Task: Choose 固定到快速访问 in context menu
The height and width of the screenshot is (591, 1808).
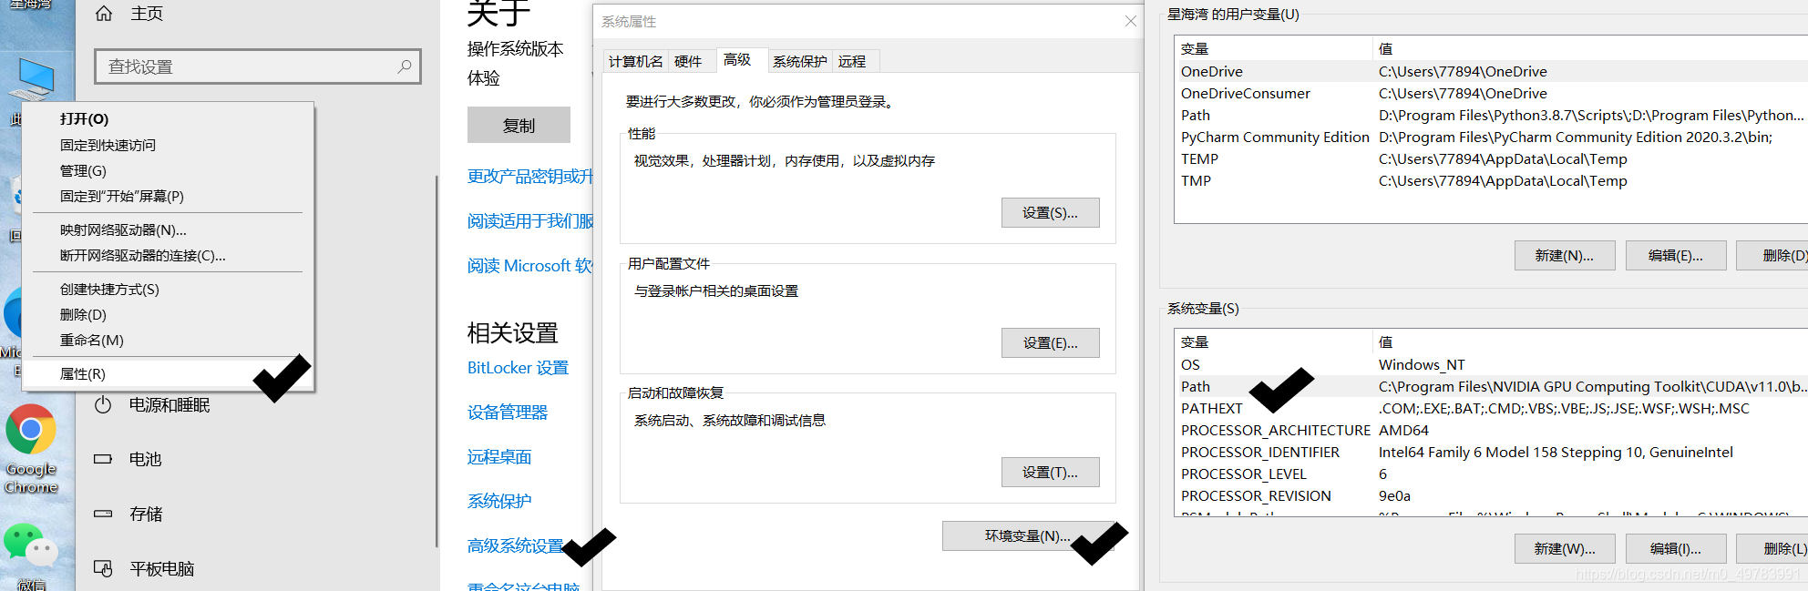Action: [168, 145]
